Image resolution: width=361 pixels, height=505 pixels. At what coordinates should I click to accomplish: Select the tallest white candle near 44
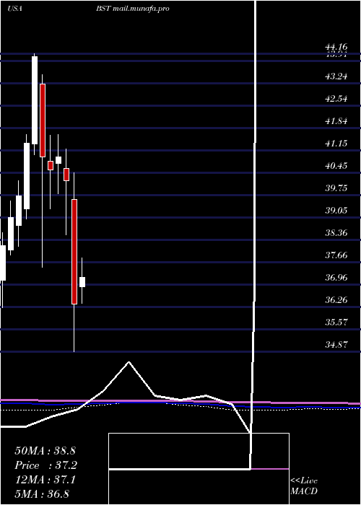(x=35, y=100)
